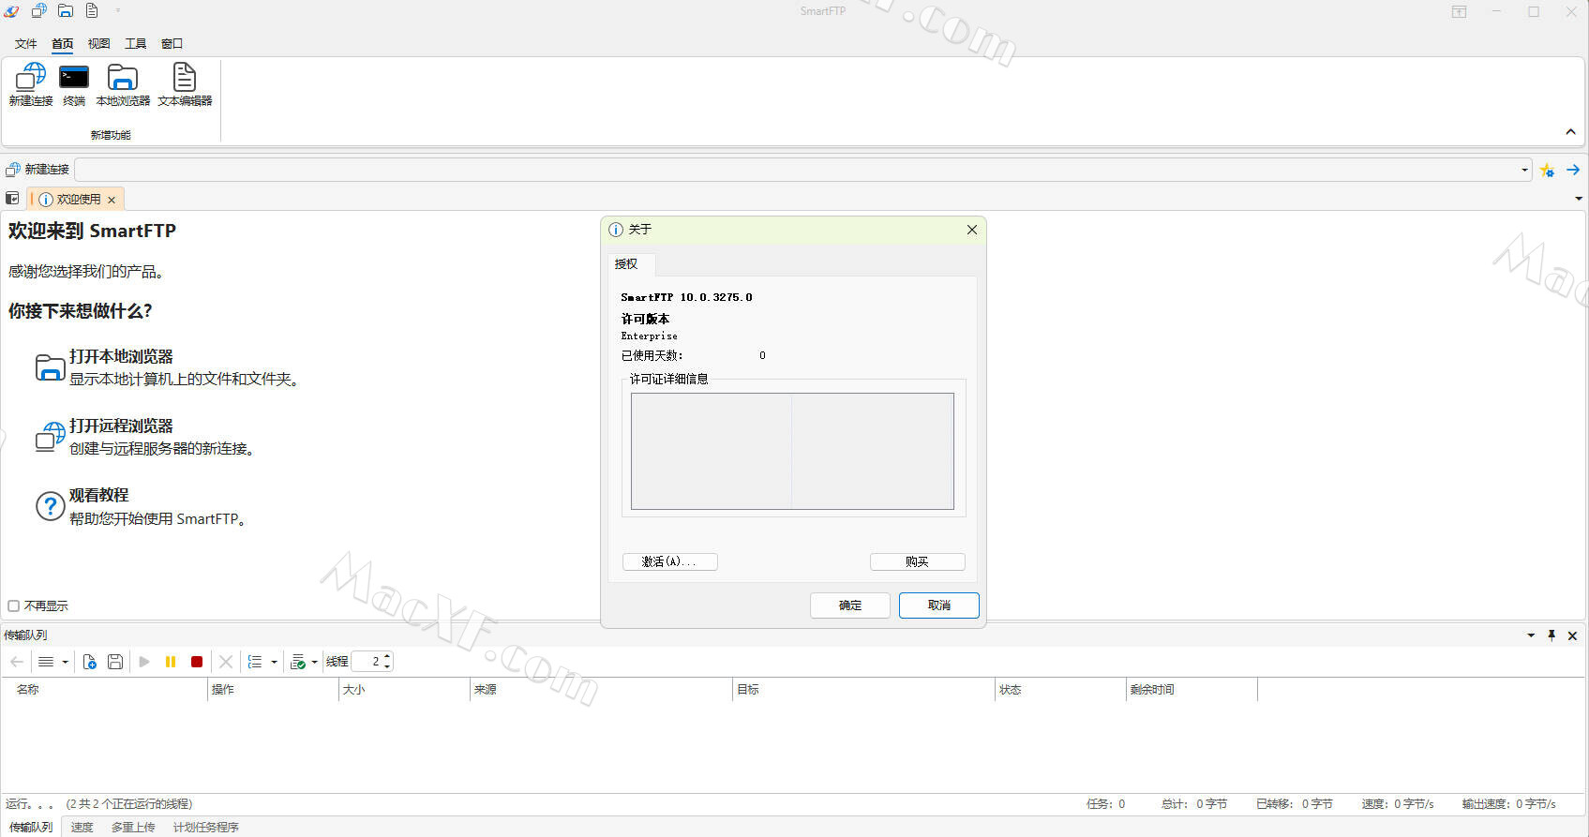1589x837 pixels.
Task: Click the question mark tutorial icon
Action: [x=50, y=506]
